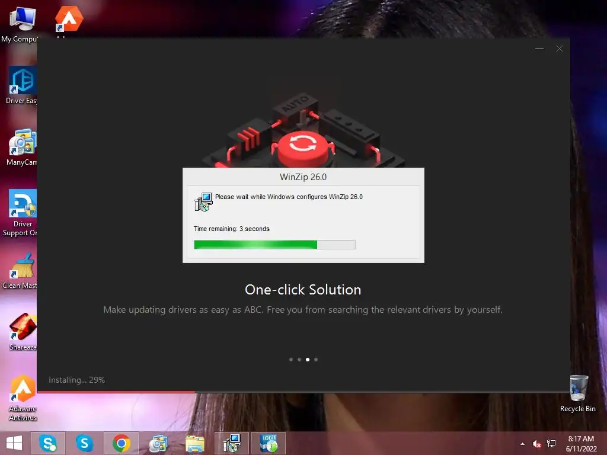Open File Explorer in the taskbar

[x=194, y=443]
